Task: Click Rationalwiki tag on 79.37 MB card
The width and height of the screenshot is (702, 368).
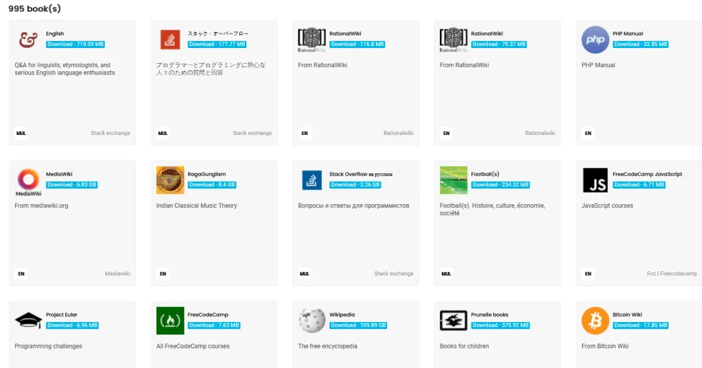Action: [540, 133]
